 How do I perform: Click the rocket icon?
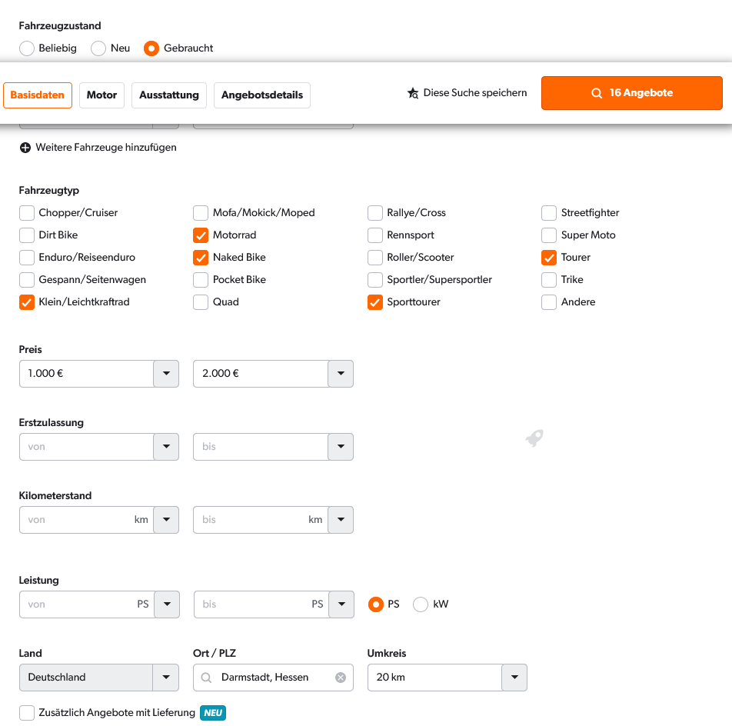(534, 438)
